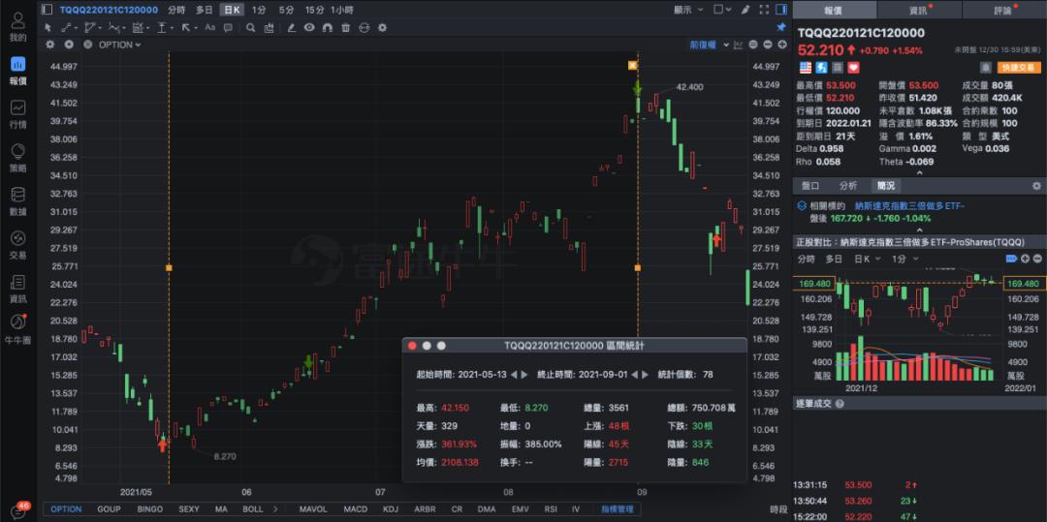Select the BOLL indicator
The height and width of the screenshot is (522, 1047).
tap(252, 509)
